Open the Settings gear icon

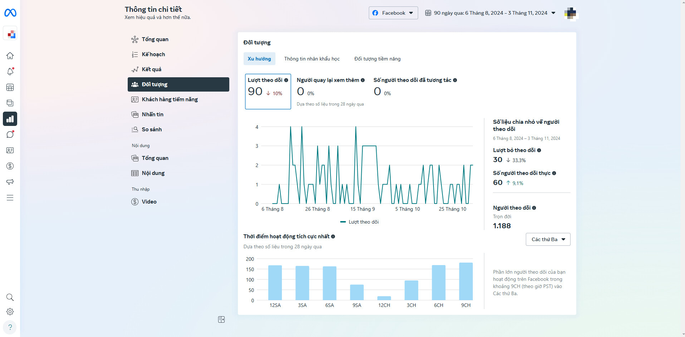pyautogui.click(x=10, y=312)
